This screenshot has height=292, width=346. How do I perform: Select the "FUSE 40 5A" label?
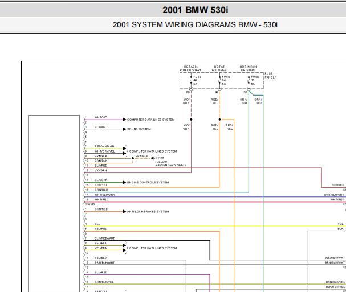click(x=197, y=80)
